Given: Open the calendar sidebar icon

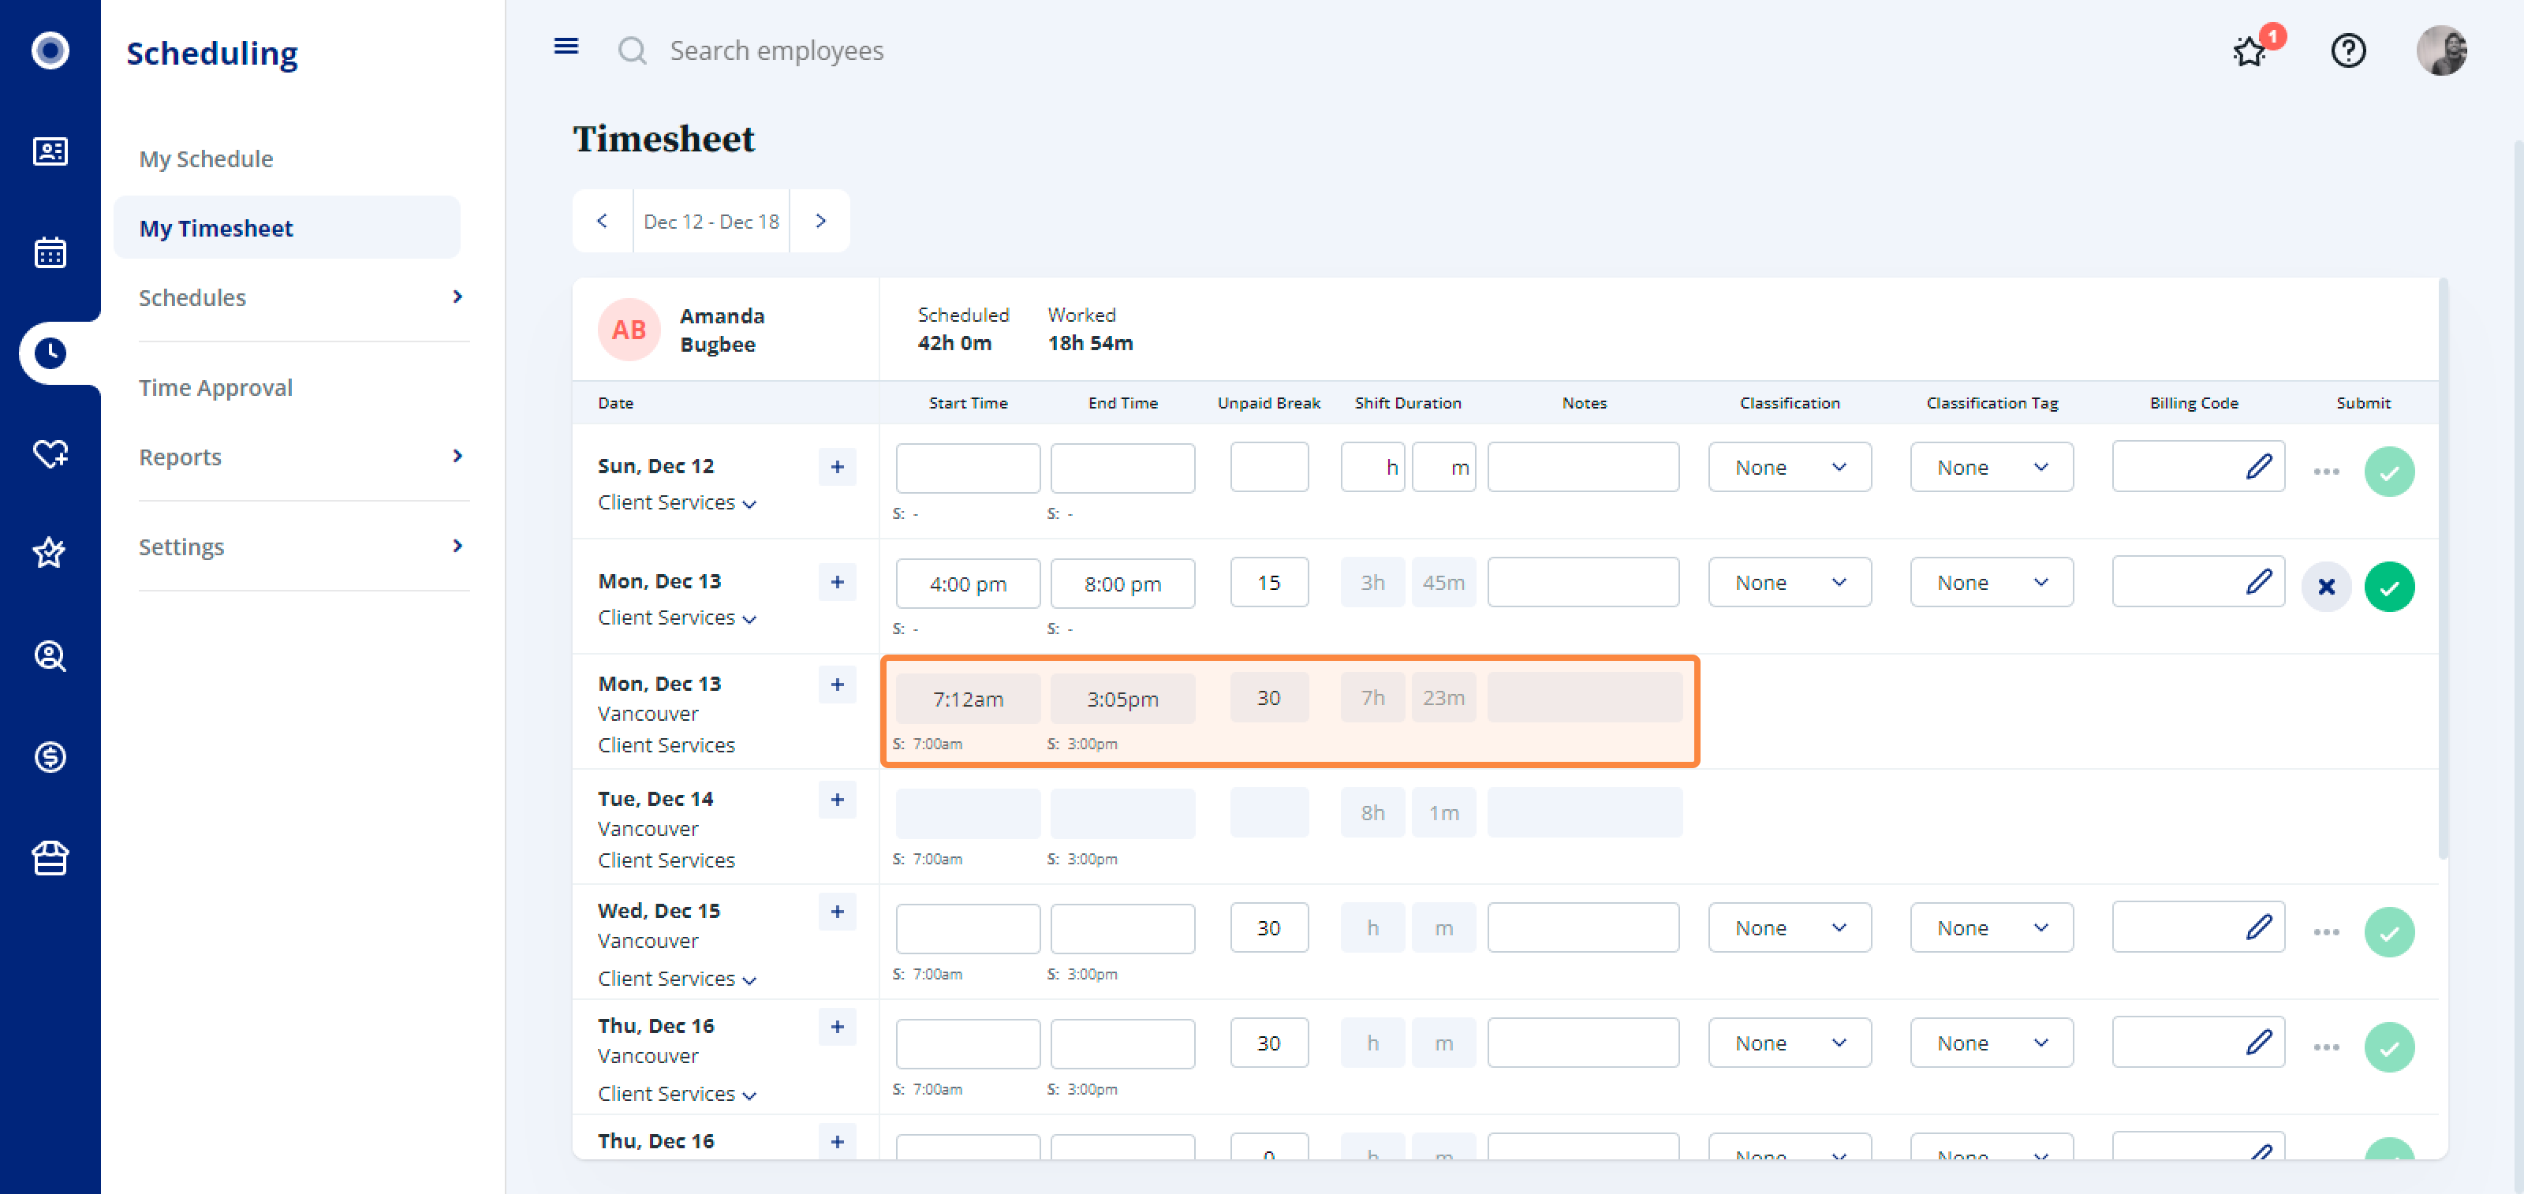Looking at the screenshot, I should pyautogui.click(x=50, y=252).
